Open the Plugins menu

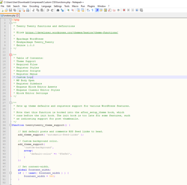coord(91,6)
